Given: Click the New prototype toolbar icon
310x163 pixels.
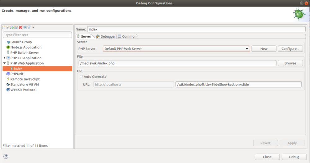Looking at the screenshot, I should tap(8, 27).
